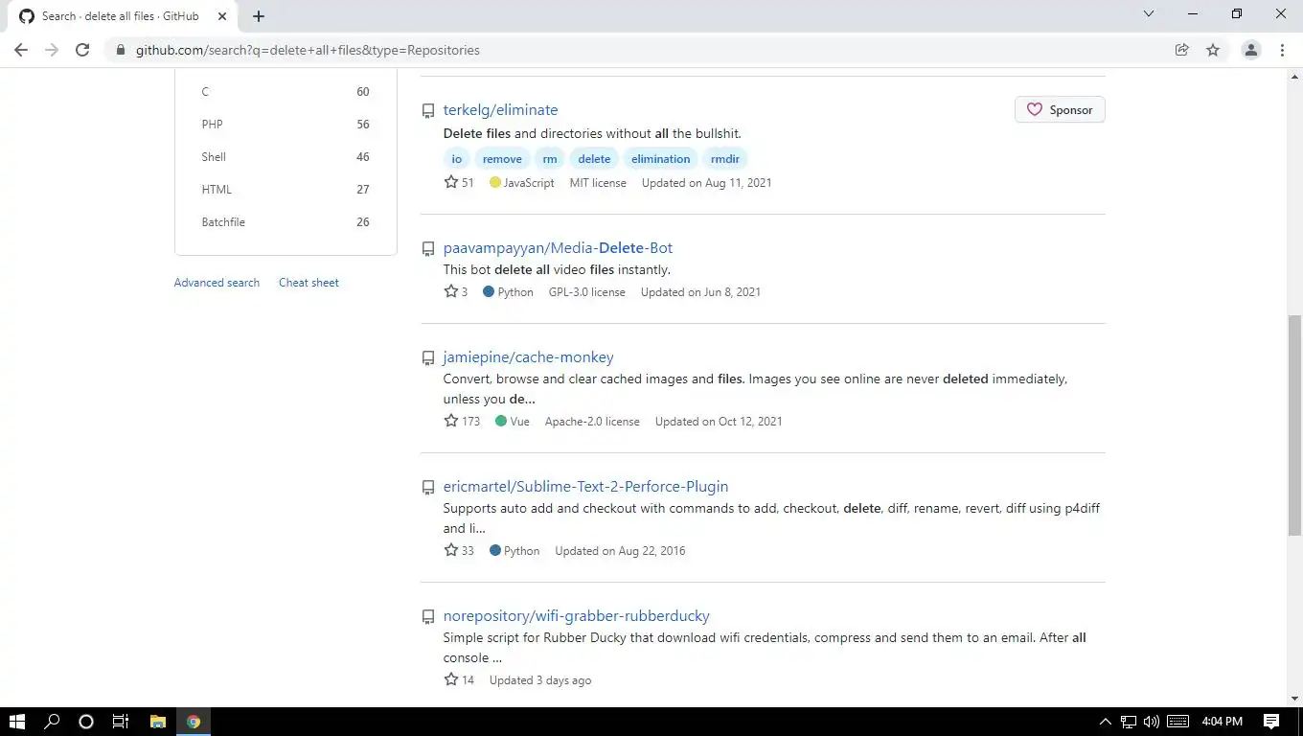
Task: Open the paavampayyan/Media-Delete-Bot repository
Action: pos(558,248)
